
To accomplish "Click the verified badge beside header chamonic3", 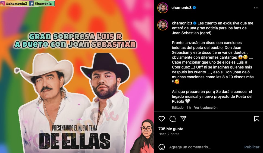I will (x=194, y=8).
